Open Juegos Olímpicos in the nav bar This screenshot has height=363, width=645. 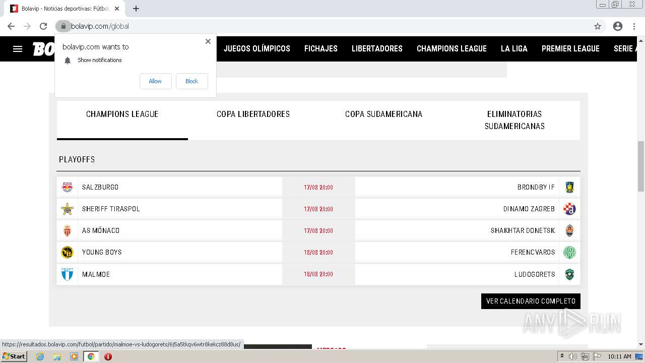[257, 49]
